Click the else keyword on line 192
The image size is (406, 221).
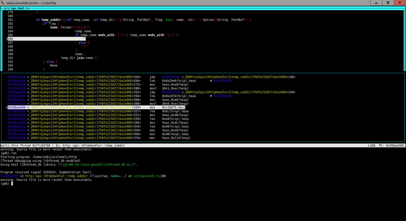tap(50, 62)
